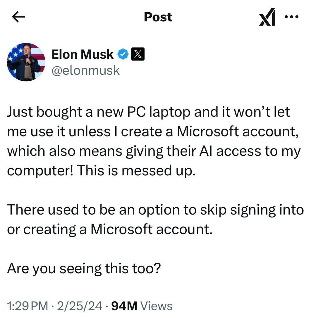Open Elon Musk's profile picture
The height and width of the screenshot is (318, 316).
(x=26, y=62)
